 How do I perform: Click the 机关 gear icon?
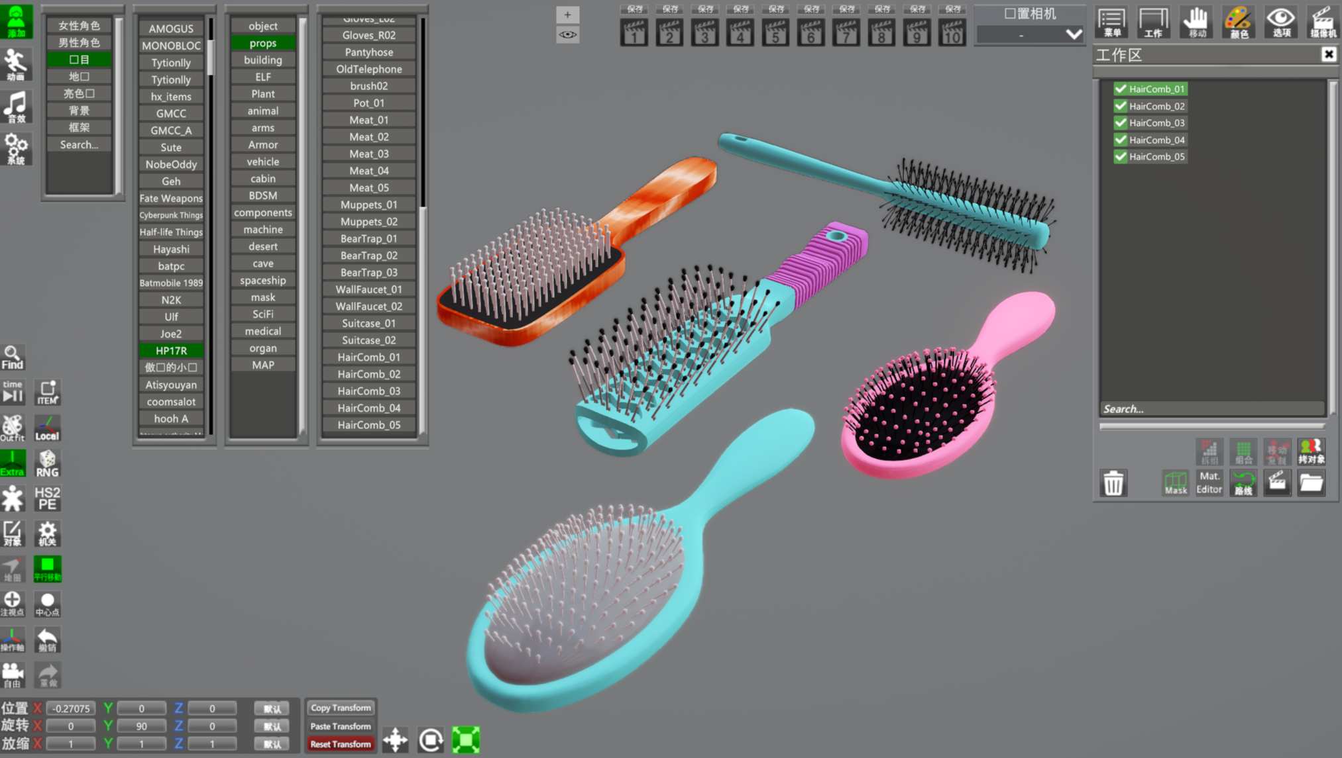pyautogui.click(x=47, y=534)
